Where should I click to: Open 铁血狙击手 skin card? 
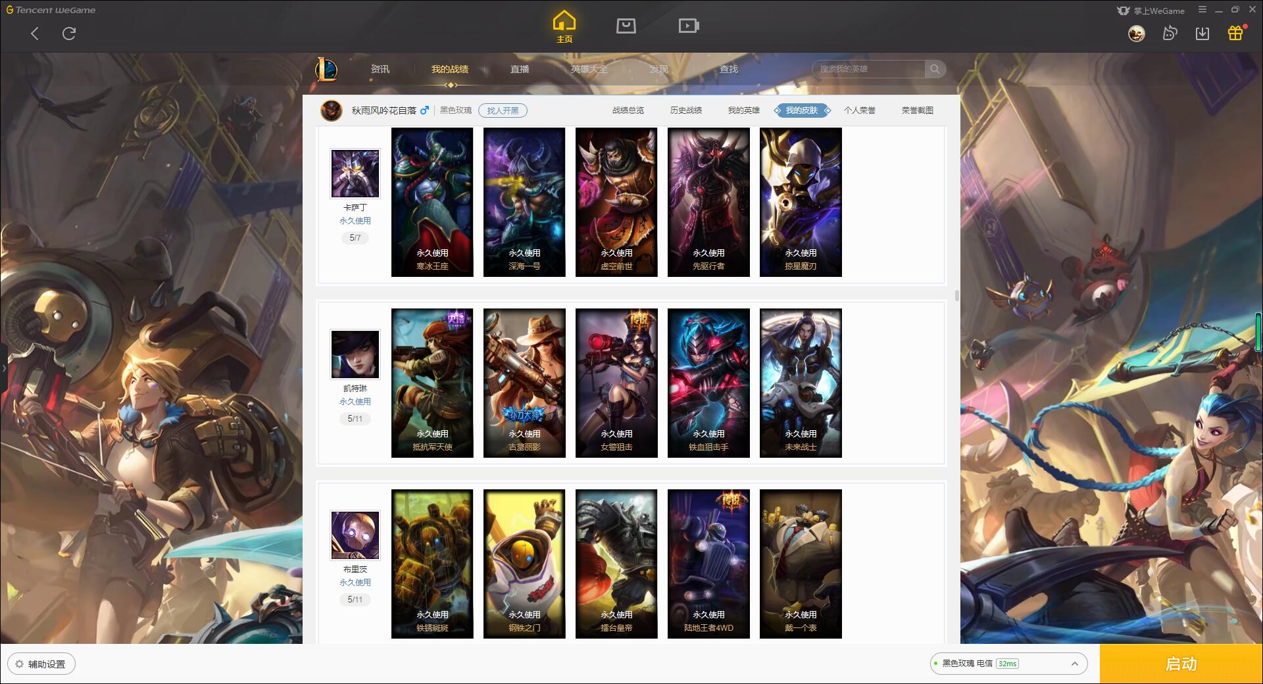pos(708,383)
